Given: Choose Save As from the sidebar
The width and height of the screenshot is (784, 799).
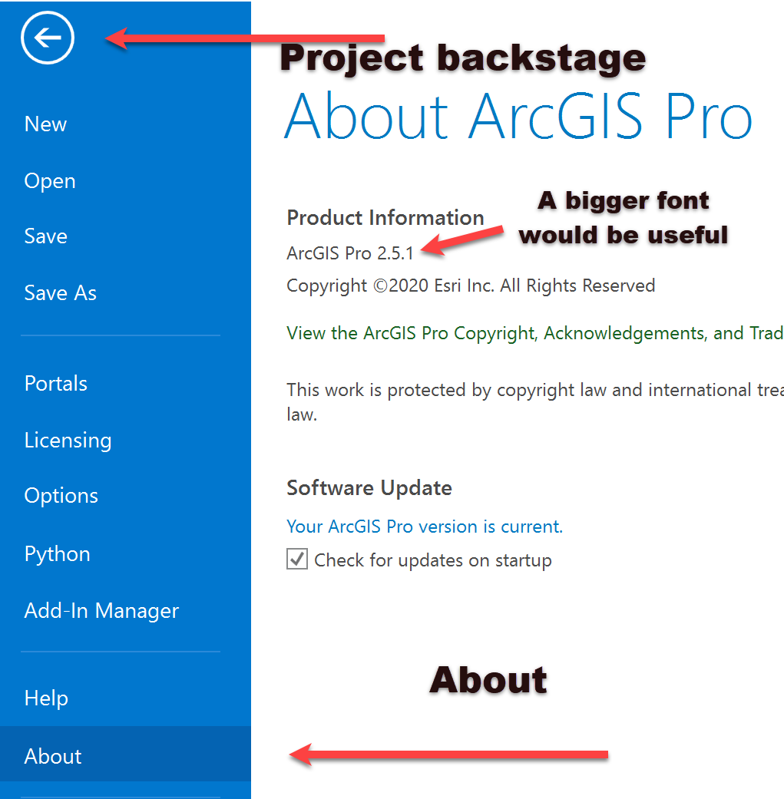Looking at the screenshot, I should click(61, 293).
